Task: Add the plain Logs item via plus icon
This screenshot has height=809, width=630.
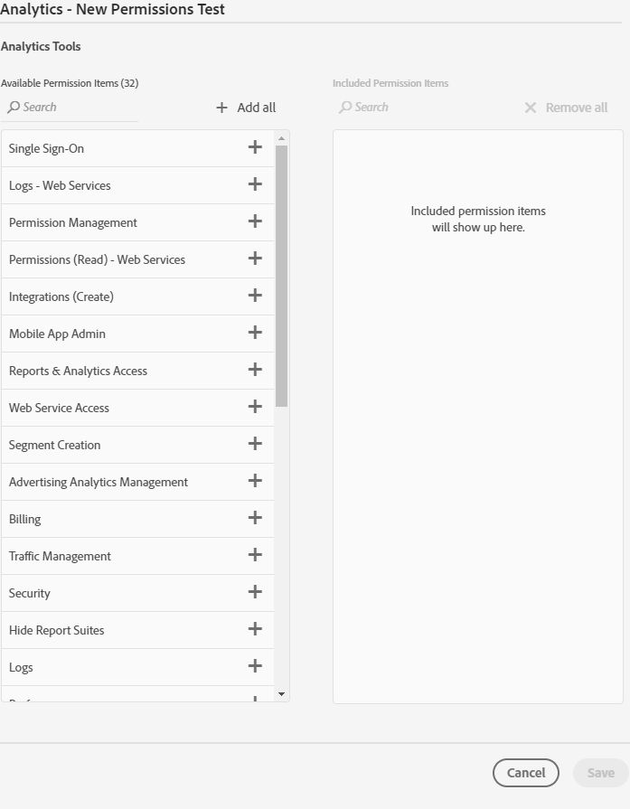Action: [x=255, y=666]
